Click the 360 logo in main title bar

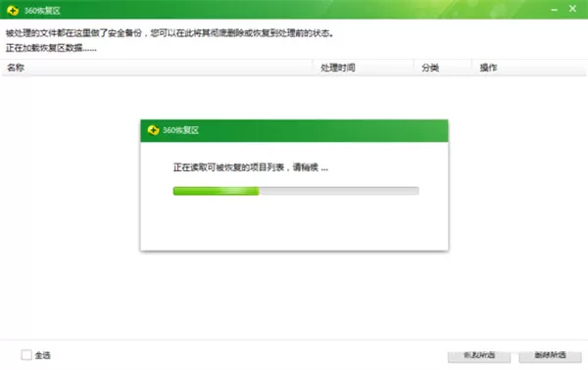[x=13, y=11]
